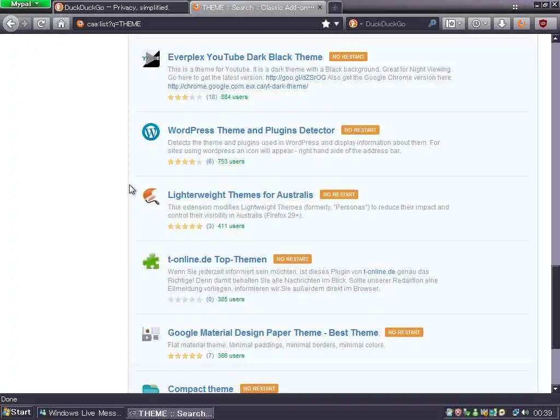This screenshot has width=560, height=420.
Task: Click the forward navigation arrow
Action: pos(25,24)
